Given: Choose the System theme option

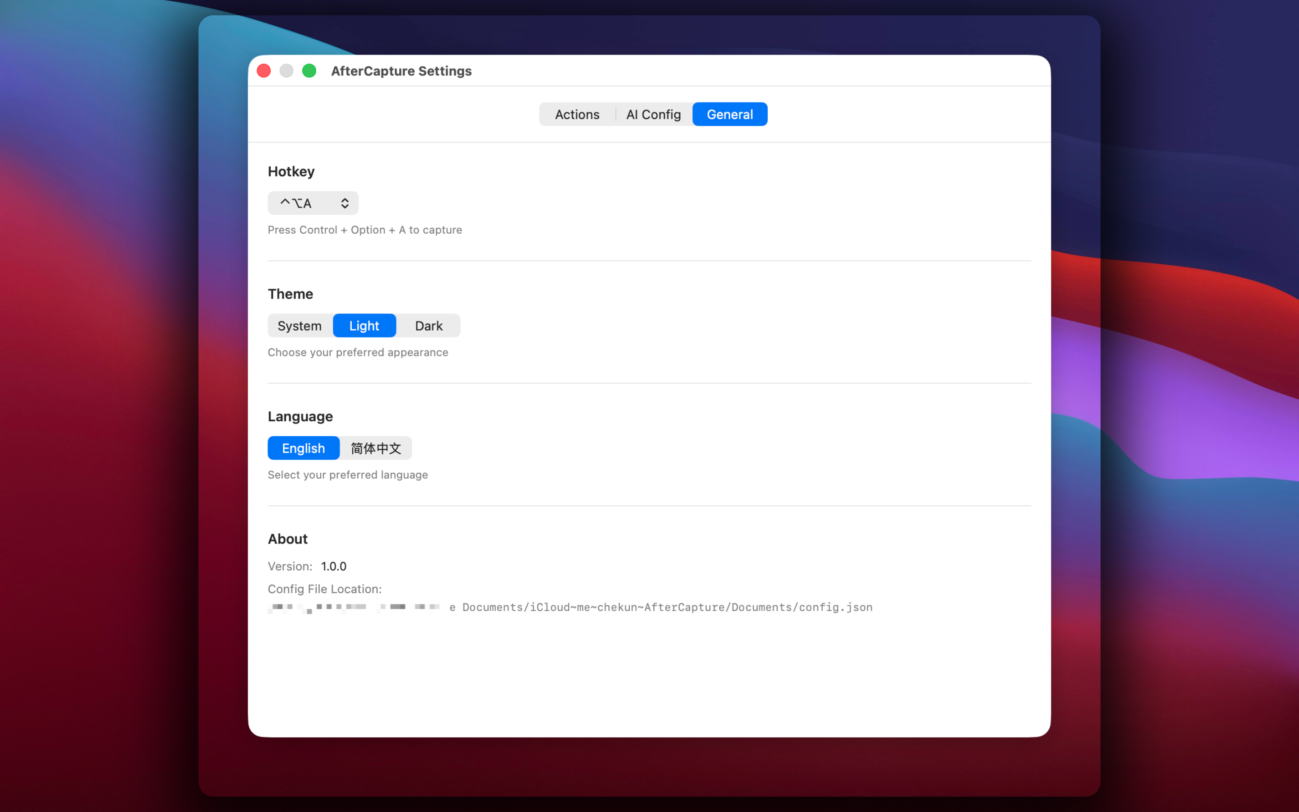Looking at the screenshot, I should [x=299, y=326].
